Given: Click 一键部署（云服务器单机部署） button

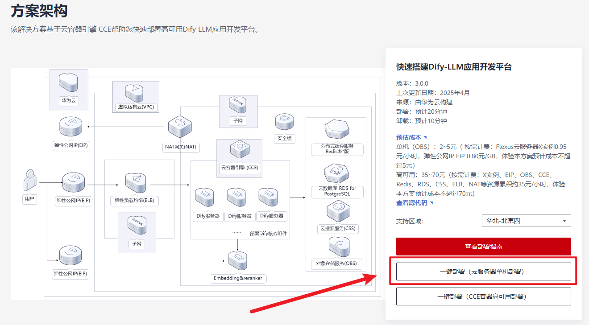Looking at the screenshot, I should pyautogui.click(x=484, y=272).
